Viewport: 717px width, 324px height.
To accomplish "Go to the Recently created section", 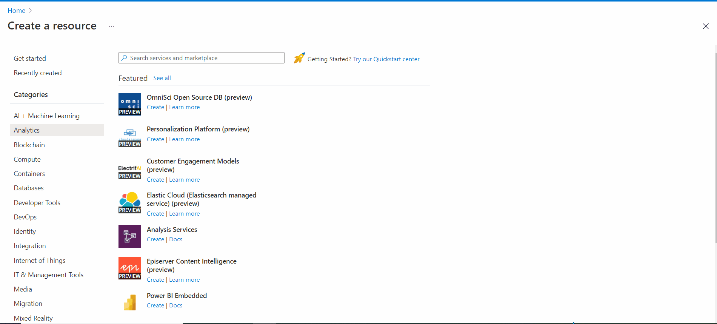I will coord(38,73).
